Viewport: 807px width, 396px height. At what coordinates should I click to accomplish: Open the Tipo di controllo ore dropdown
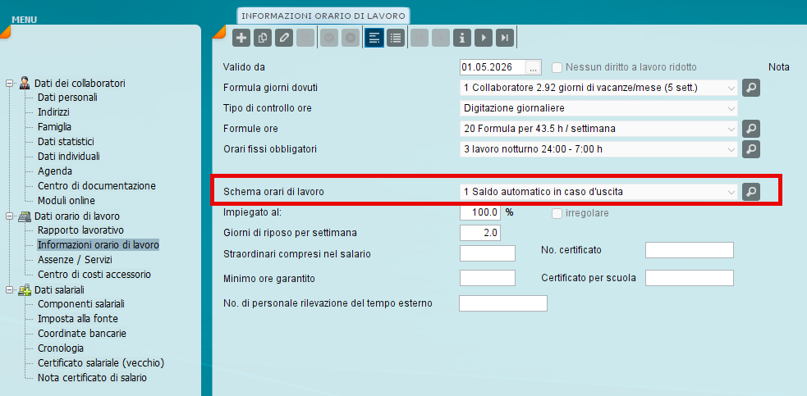[731, 108]
